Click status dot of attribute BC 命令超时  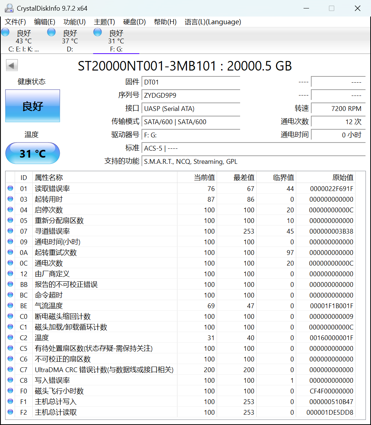[10, 295]
